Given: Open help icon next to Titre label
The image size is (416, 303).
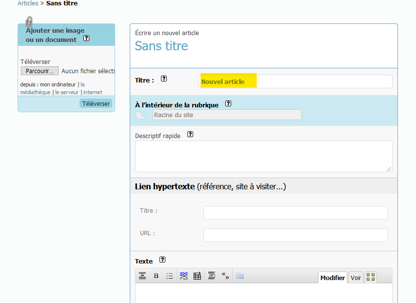Looking at the screenshot, I should pos(164,79).
